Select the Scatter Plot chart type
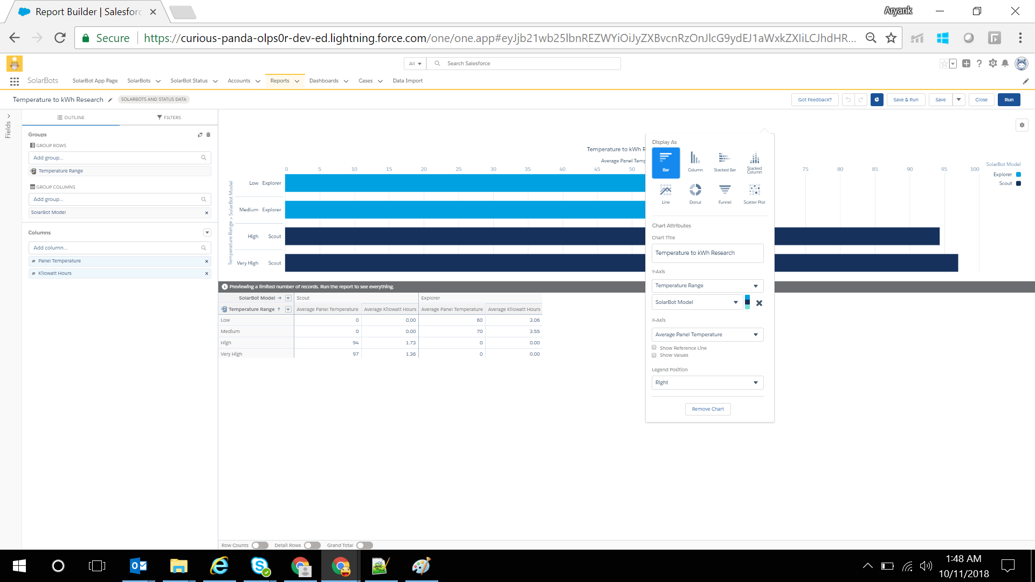Screen dimensions: 1035x582 tap(754, 195)
